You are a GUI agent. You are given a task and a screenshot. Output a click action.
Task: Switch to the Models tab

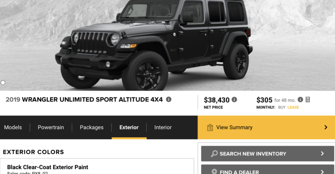point(13,128)
